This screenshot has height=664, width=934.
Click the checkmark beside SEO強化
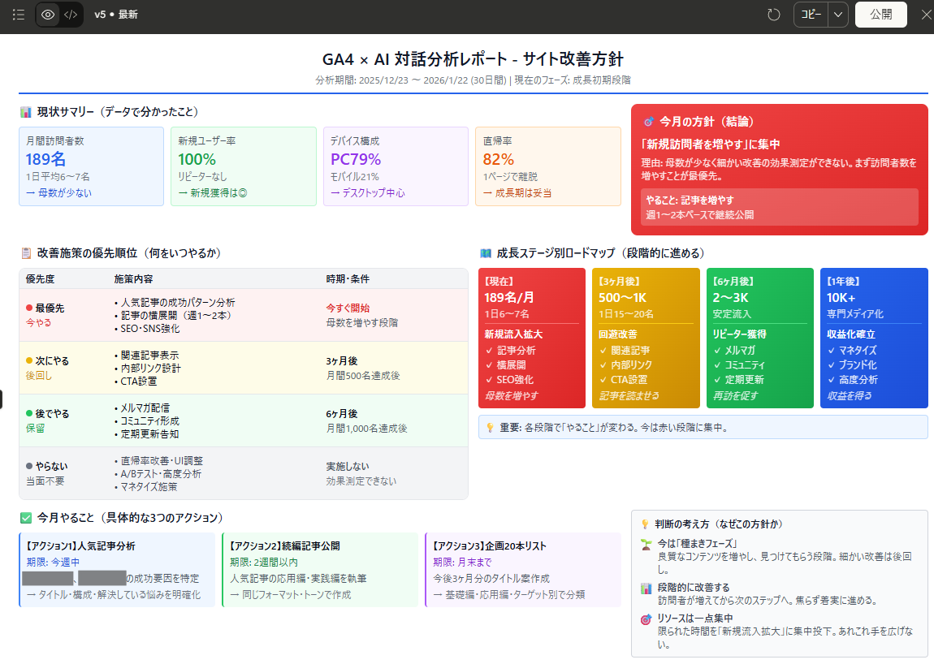[x=489, y=380]
